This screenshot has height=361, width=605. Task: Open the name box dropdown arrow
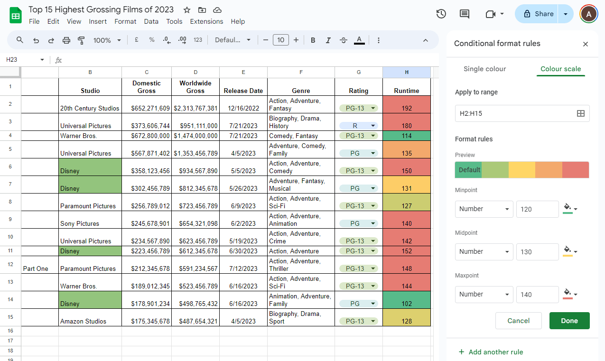(x=42, y=60)
